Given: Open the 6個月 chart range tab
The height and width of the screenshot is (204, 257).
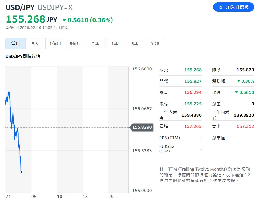Looking at the screenshot, I should [x=75, y=44].
